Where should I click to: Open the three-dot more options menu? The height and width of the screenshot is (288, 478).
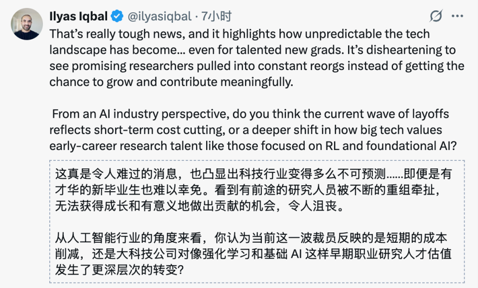pos(457,16)
